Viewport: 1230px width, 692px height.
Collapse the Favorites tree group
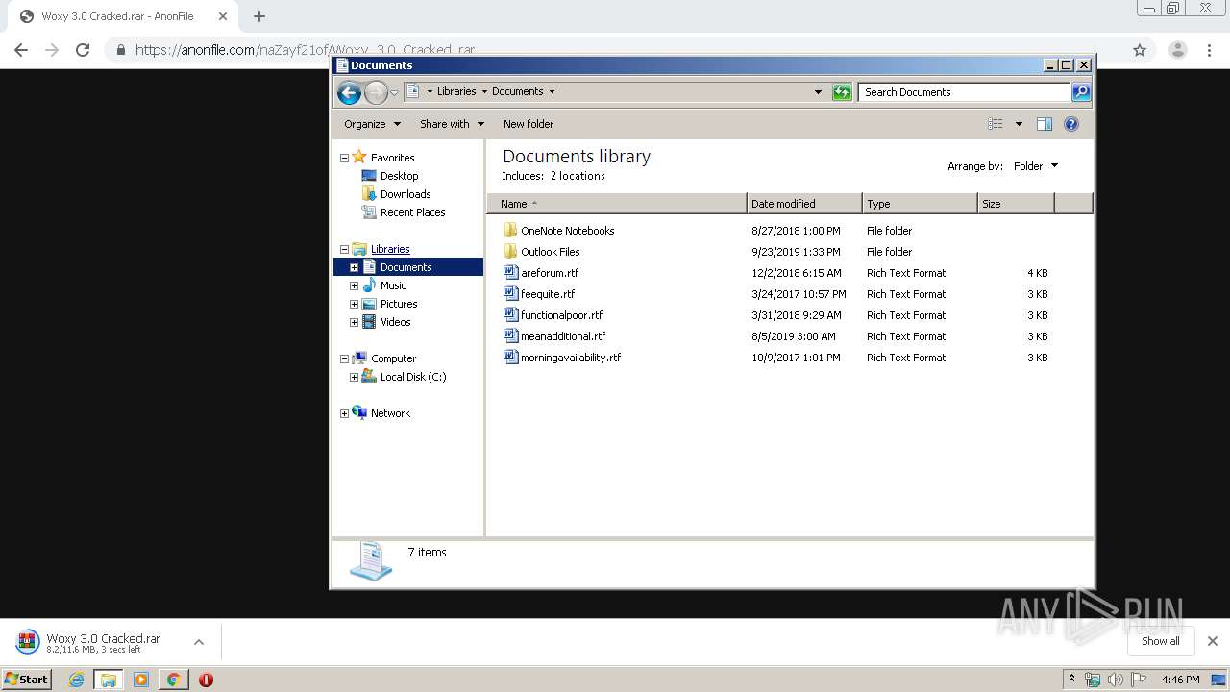pyautogui.click(x=344, y=158)
